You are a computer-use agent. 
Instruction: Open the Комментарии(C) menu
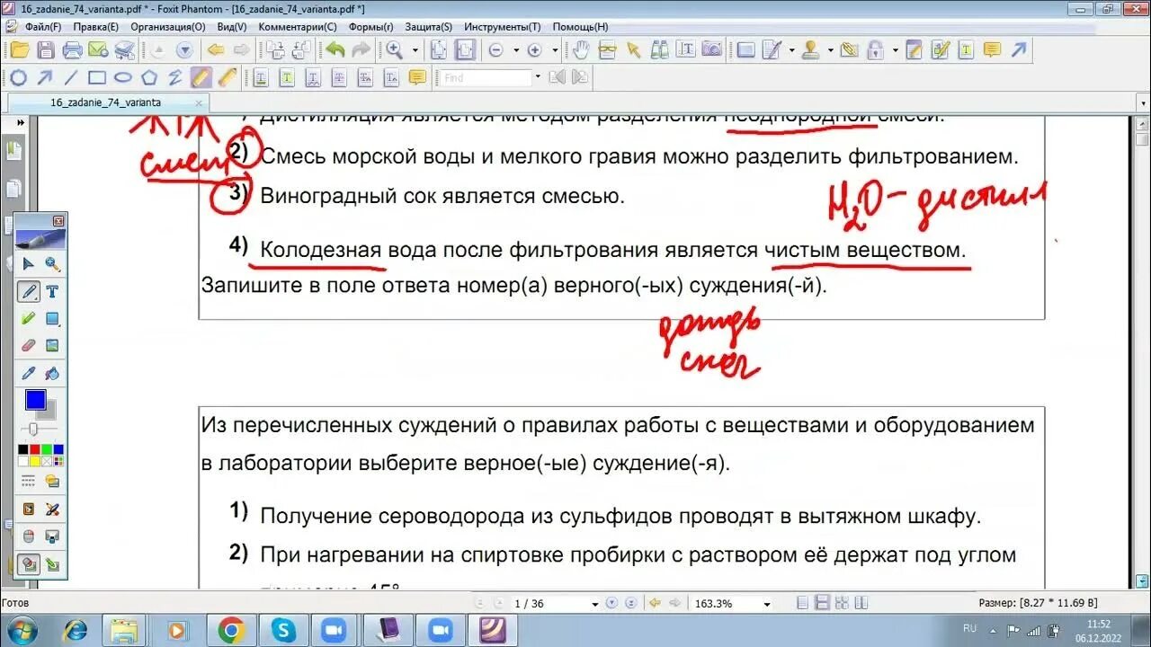coord(298,27)
